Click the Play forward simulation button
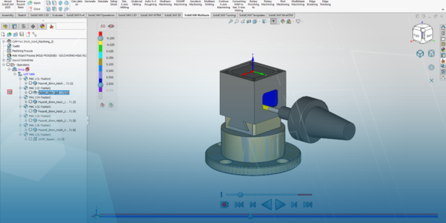 coord(280,204)
